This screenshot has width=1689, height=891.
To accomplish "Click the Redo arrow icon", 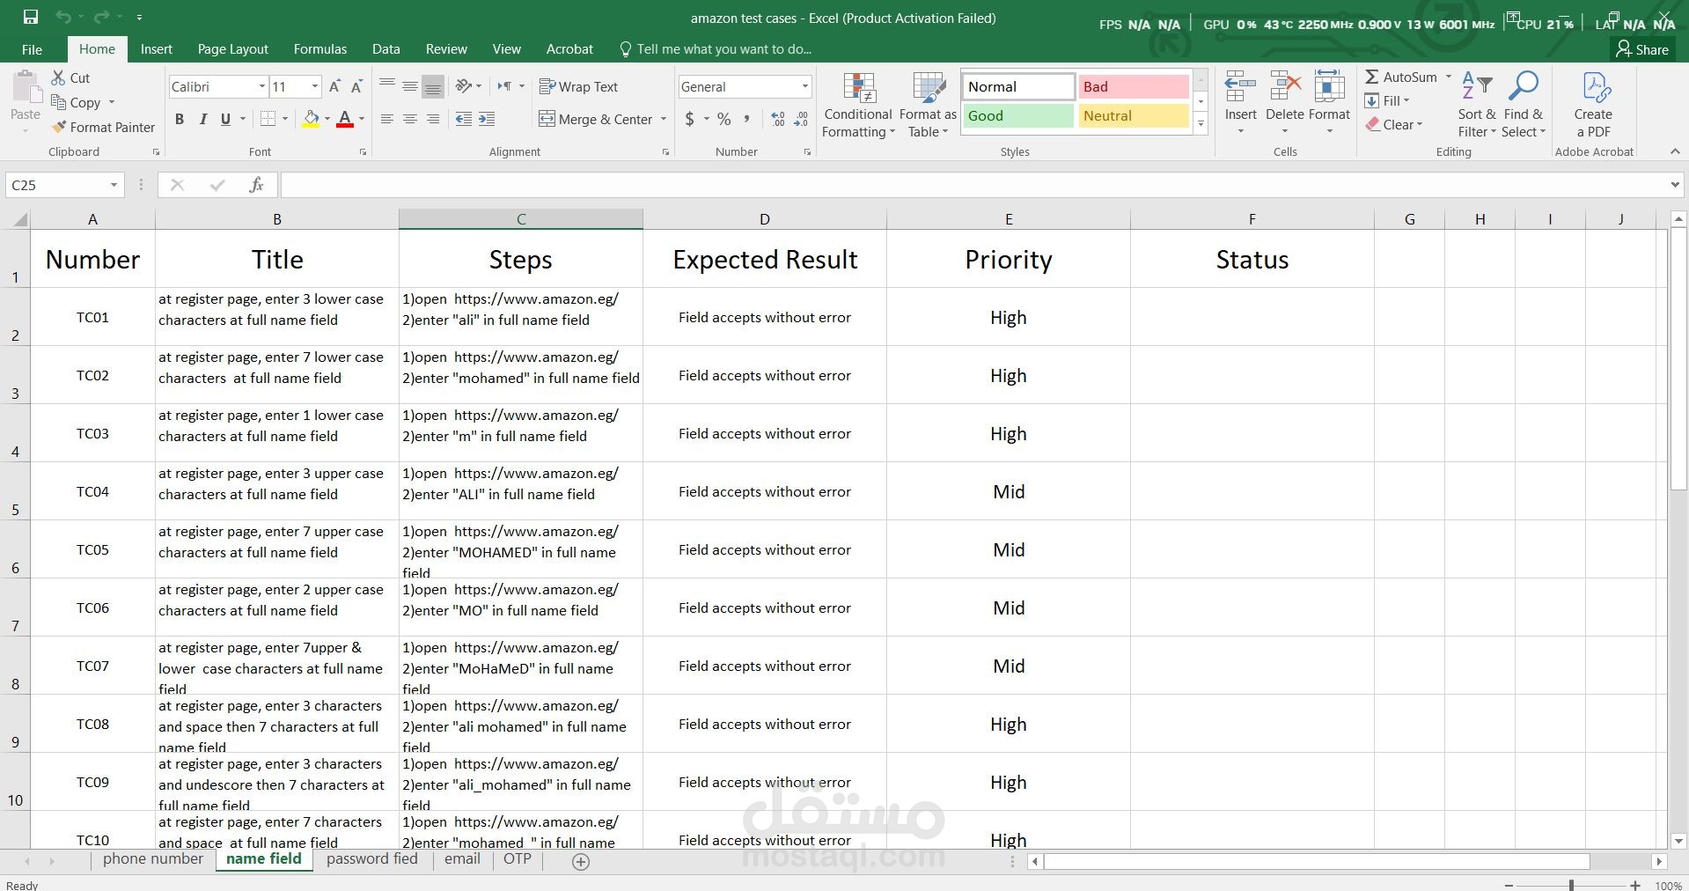I will click(x=101, y=17).
